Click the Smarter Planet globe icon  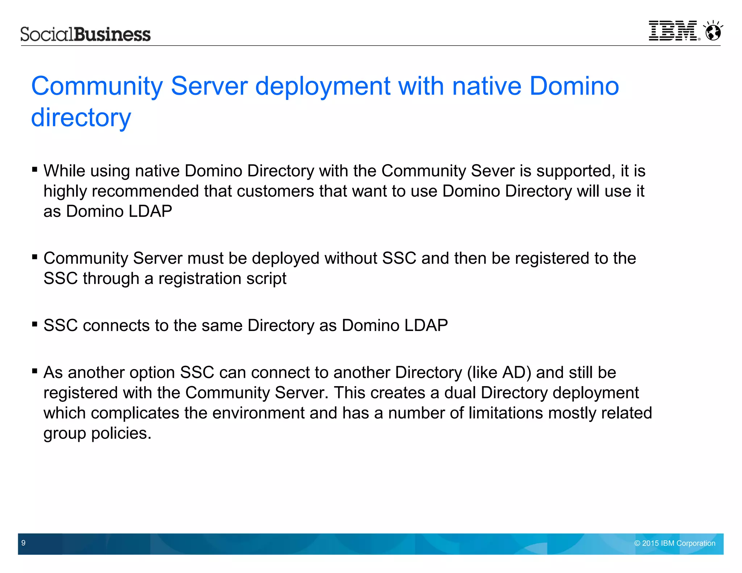point(713,30)
